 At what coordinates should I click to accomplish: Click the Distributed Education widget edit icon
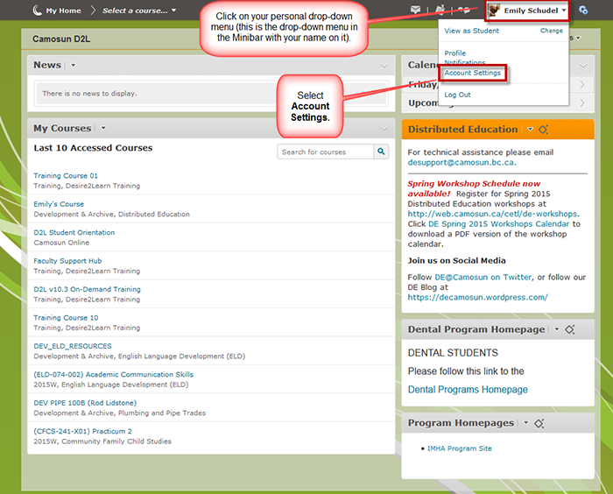(543, 130)
